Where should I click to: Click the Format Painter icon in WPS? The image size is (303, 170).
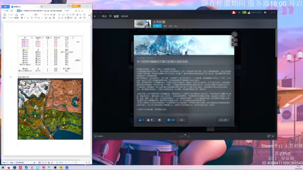[16, 15]
